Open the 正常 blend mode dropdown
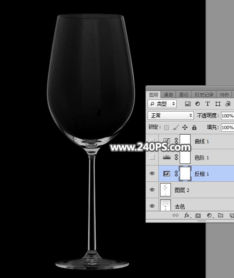The width and height of the screenshot is (234, 278). tap(170, 116)
